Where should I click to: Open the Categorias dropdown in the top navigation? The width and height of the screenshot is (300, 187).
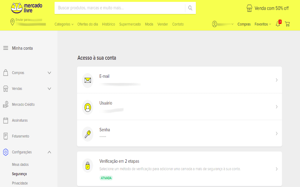[x=64, y=24]
